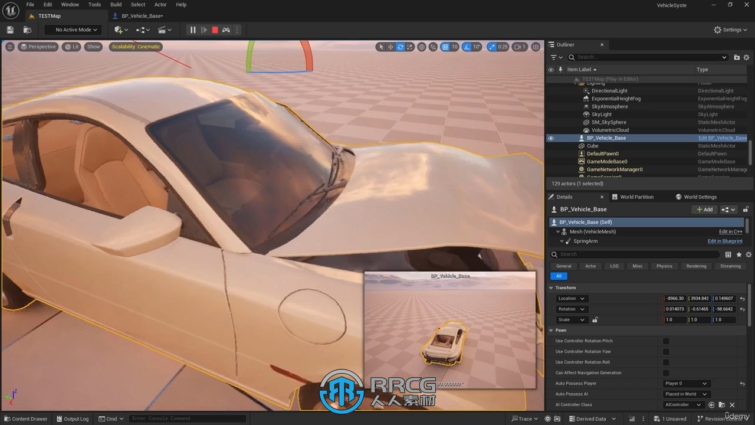Collapse the Transform section
The width and height of the screenshot is (755, 425).
tap(552, 288)
